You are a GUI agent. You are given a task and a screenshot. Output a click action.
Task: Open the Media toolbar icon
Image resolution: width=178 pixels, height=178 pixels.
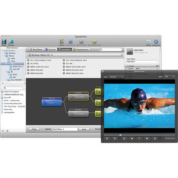pyautogui.click(x=4, y=42)
